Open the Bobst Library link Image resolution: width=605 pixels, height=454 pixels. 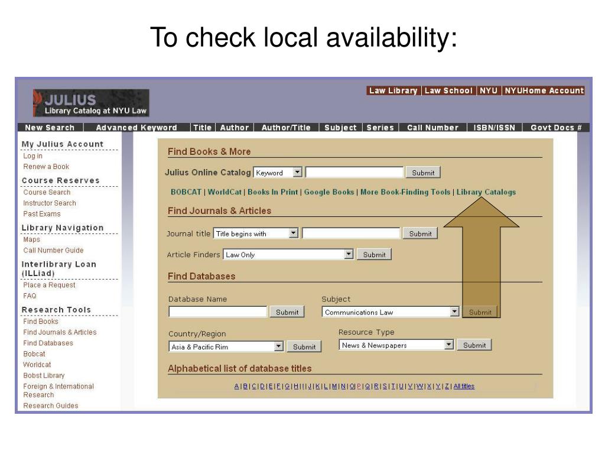[x=44, y=375]
